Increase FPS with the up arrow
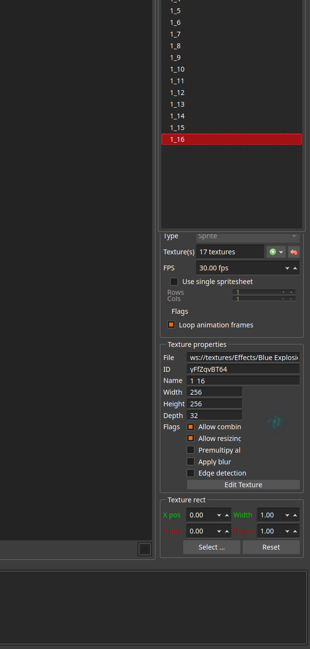Image resolution: width=310 pixels, height=649 pixels. [x=295, y=268]
